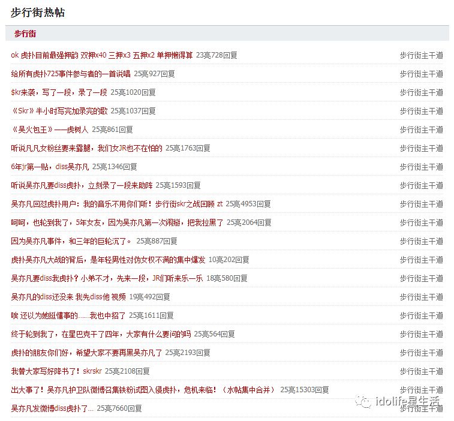The height and width of the screenshot is (421, 454).
Task: Click 步行街主干道 beside '我先diss他 视频' post
Action: coord(421,297)
